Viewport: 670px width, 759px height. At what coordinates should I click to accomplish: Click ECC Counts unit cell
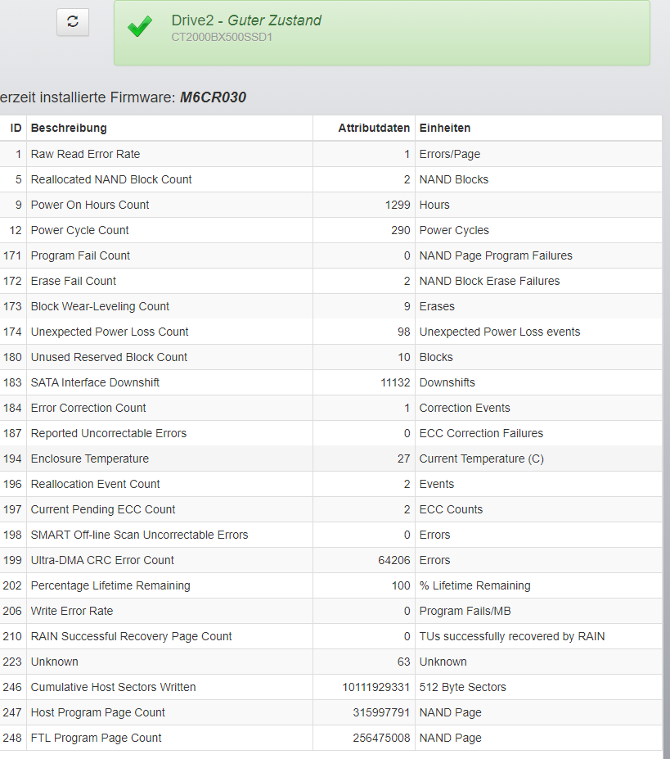tap(451, 510)
